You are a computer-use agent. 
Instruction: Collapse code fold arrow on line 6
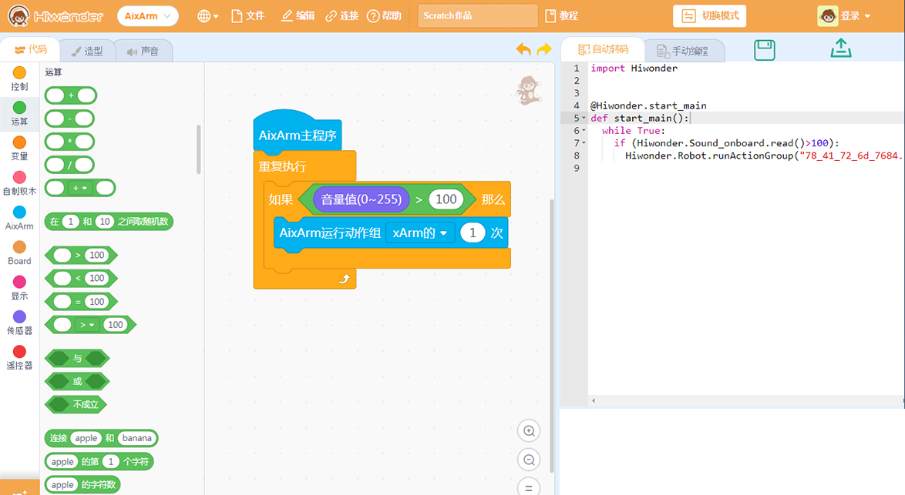(584, 131)
